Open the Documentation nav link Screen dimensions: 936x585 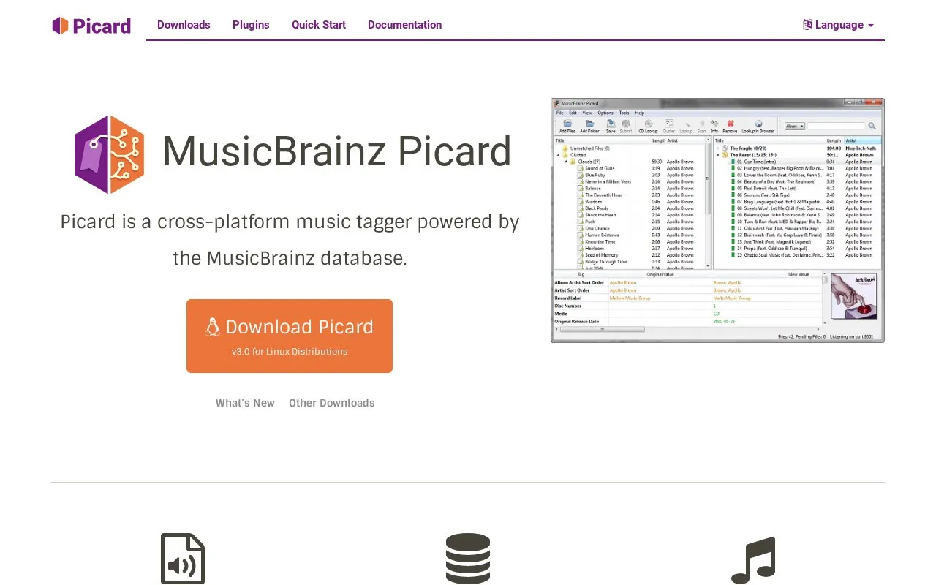pos(404,25)
